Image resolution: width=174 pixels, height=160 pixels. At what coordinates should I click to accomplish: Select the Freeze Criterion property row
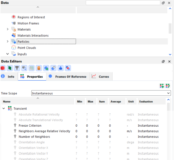coord(84,126)
